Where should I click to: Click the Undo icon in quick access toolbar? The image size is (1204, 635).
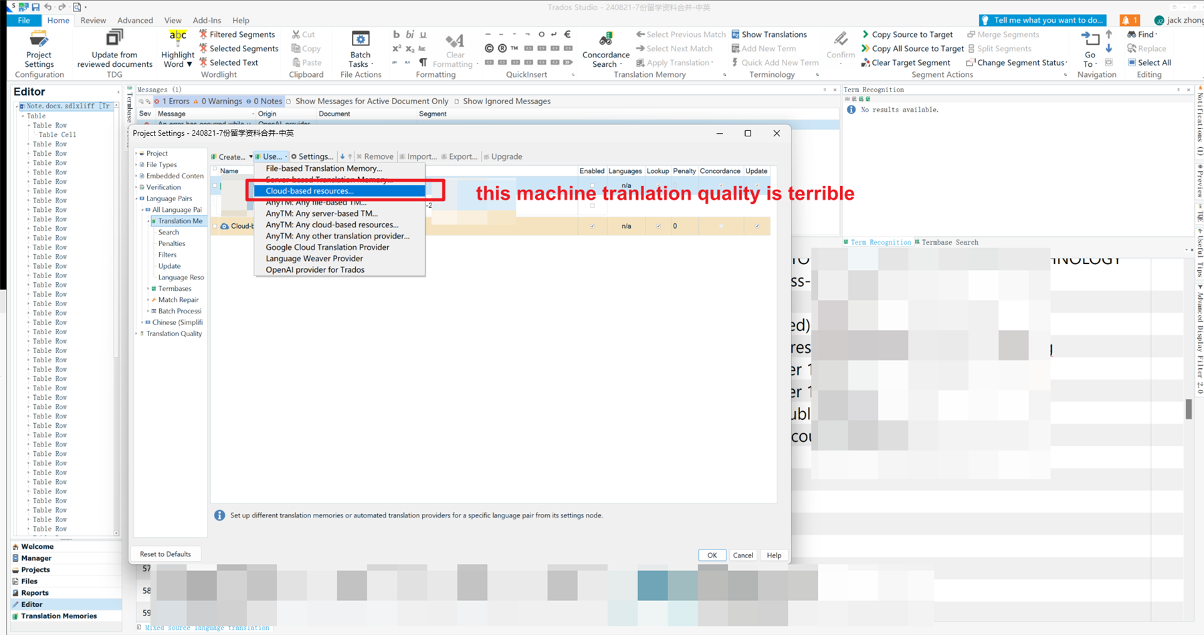[48, 7]
